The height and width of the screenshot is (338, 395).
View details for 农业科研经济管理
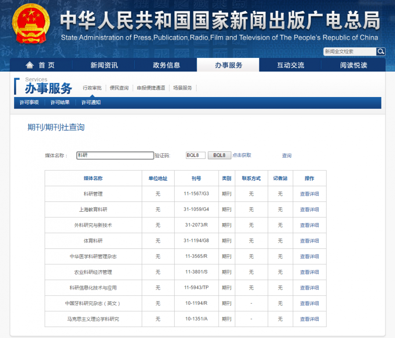point(309,272)
